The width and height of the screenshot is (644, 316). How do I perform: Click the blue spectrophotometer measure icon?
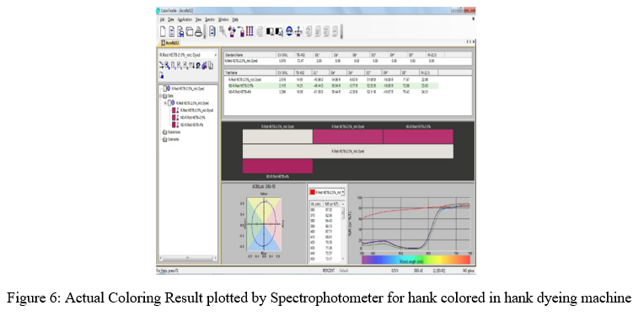point(290,31)
